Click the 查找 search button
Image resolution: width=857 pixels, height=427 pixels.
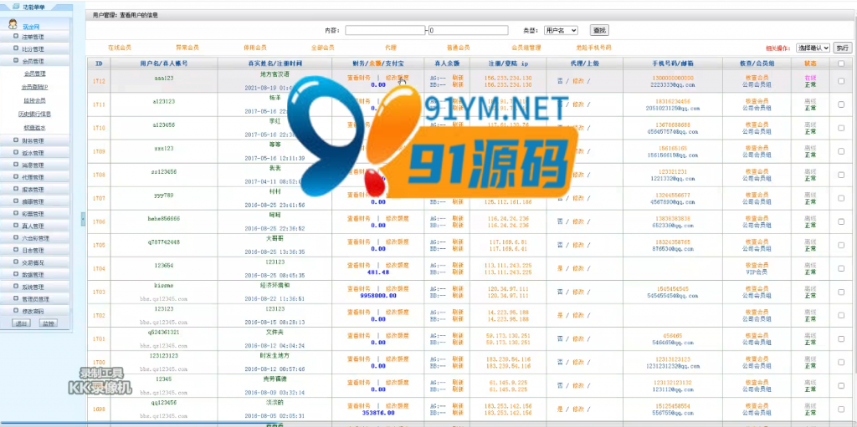pyautogui.click(x=599, y=31)
